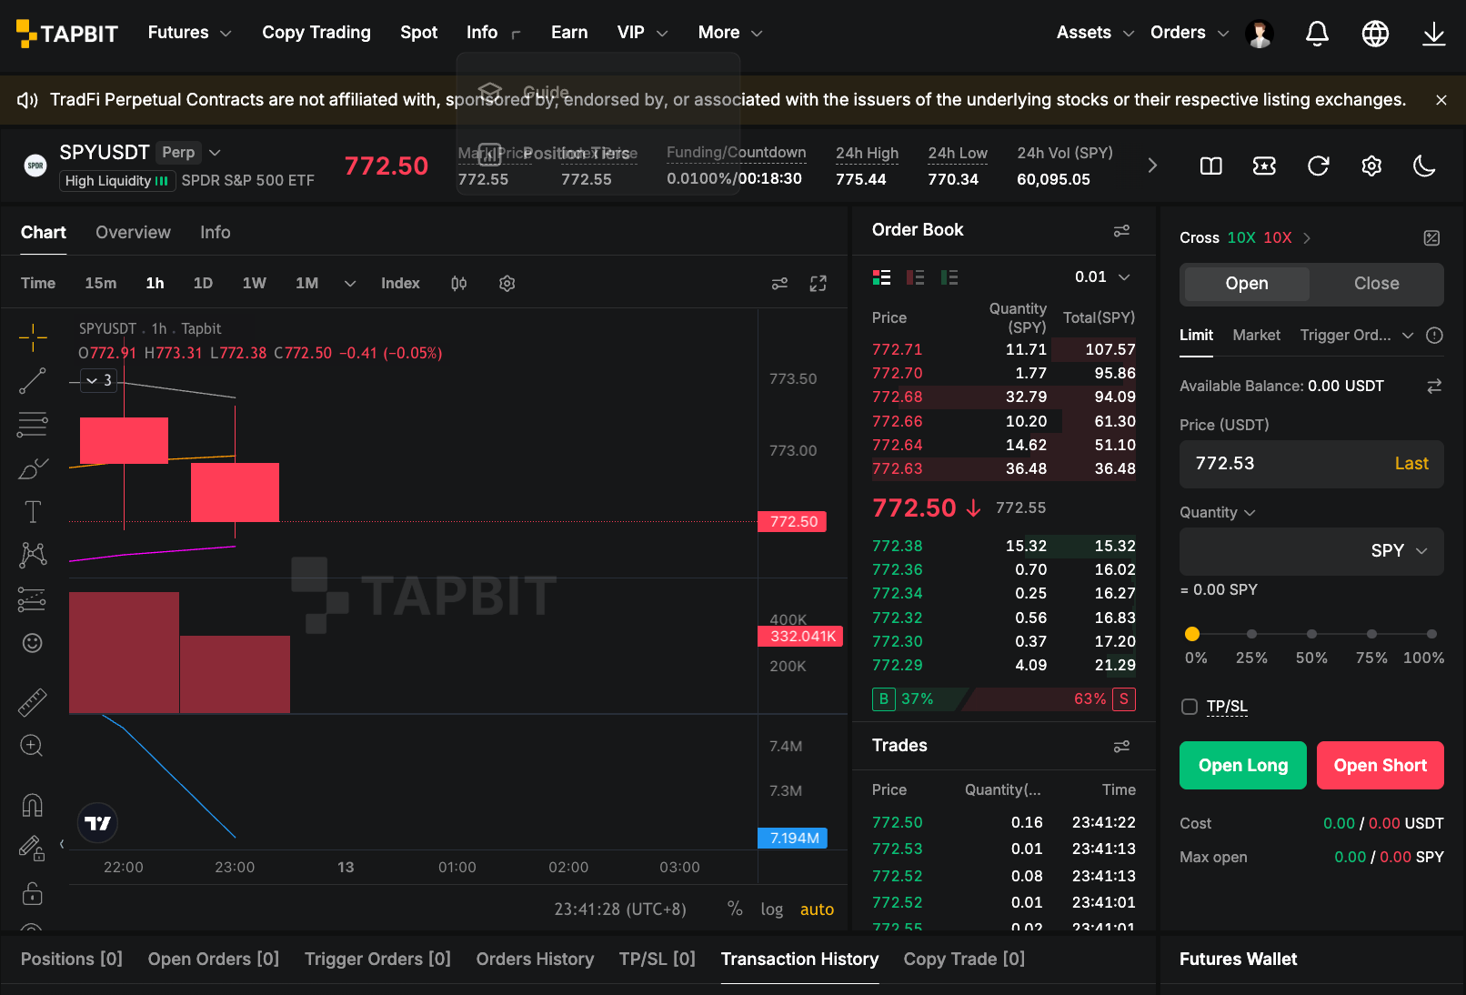Click the Open Long button
This screenshot has width=1466, height=995.
[x=1243, y=765]
